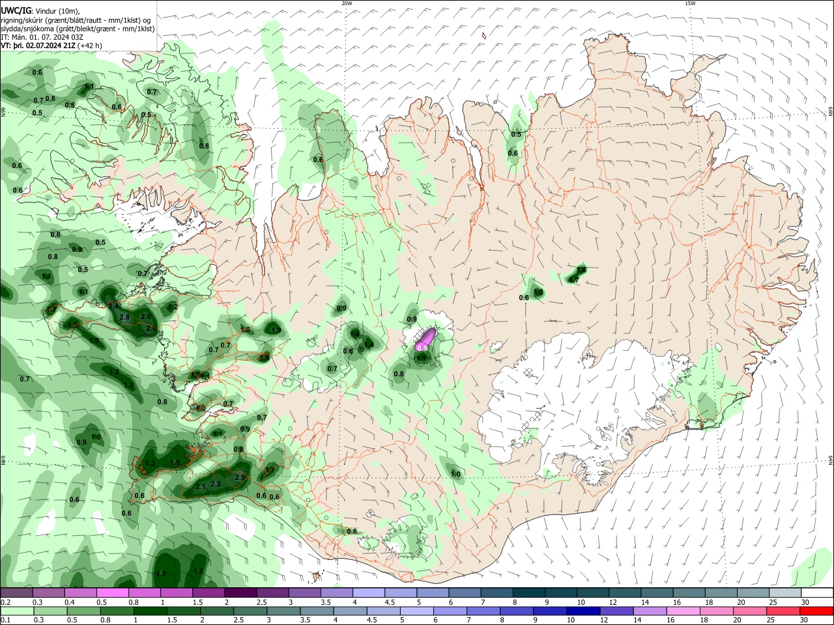Click the bright red swatch ending the bottom legend row
834x625 pixels.
816,611
